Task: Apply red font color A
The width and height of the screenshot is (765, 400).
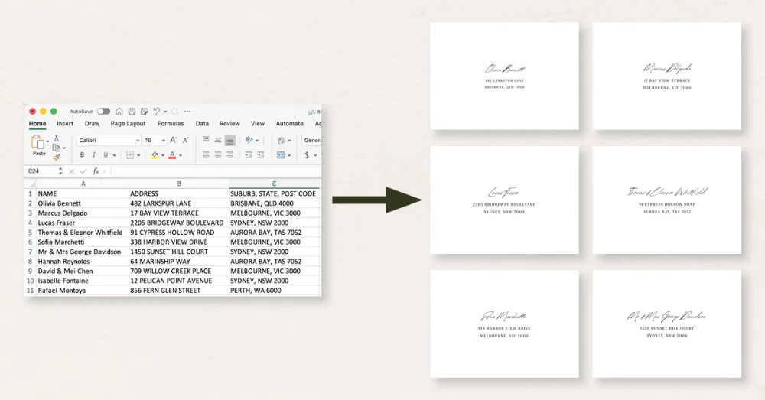Action: tap(172, 155)
